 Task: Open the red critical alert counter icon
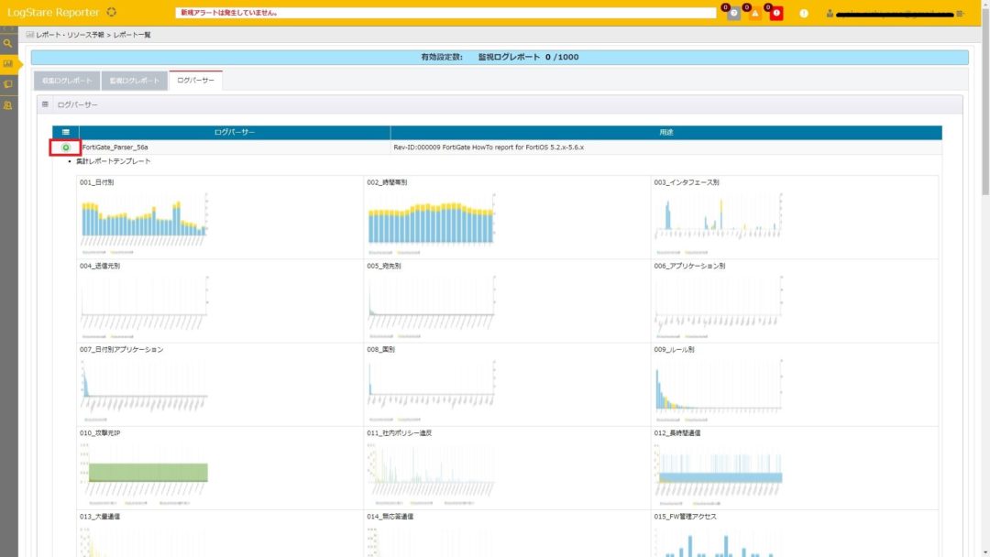coord(776,13)
